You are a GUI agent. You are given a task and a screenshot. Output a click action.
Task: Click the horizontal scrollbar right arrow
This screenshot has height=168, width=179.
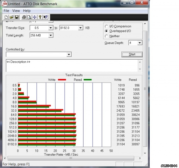click(x=140, y=158)
